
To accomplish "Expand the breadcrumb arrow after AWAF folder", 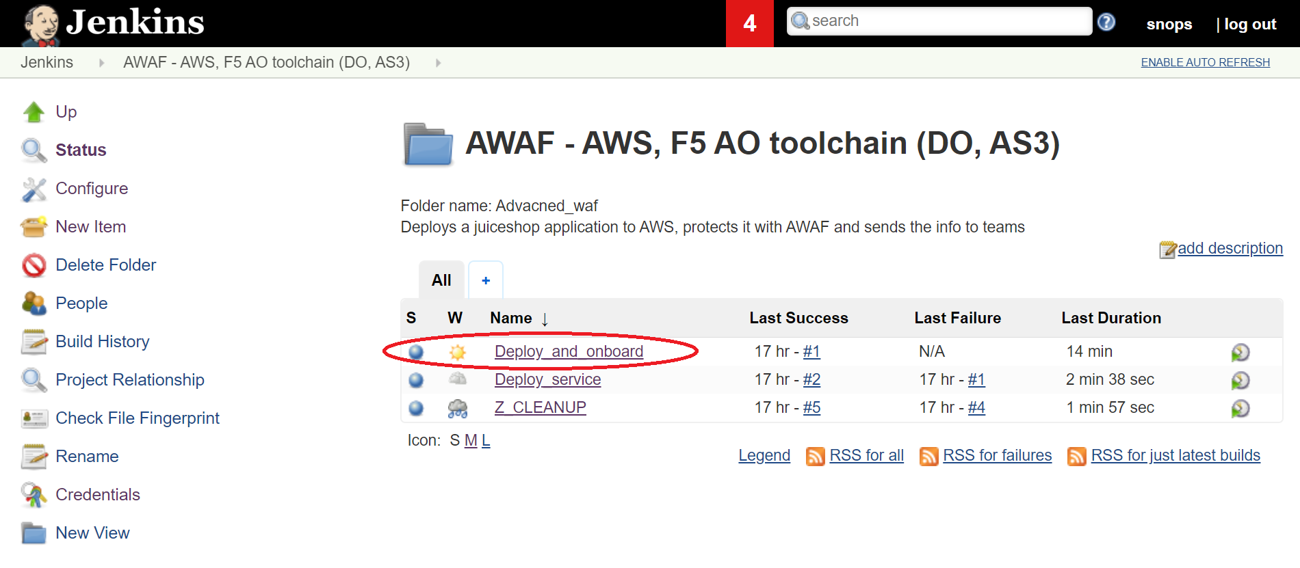I will pos(438,63).
